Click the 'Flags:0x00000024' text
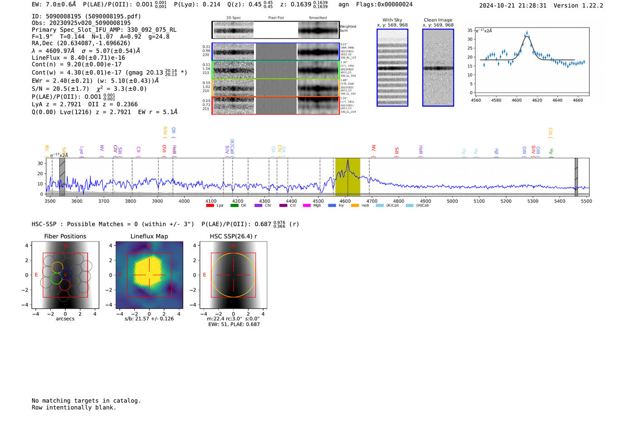This screenshot has height=432, width=635. click(384, 5)
